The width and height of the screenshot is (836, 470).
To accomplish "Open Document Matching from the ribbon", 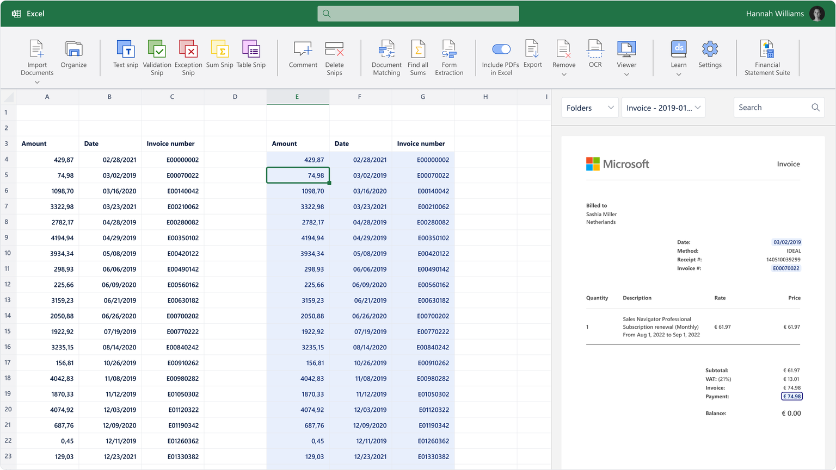I will coord(386,50).
